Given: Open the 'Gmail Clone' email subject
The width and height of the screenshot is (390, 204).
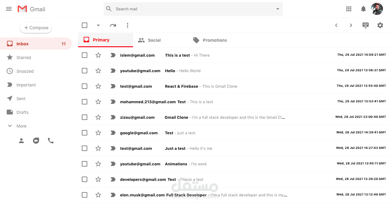Looking at the screenshot, I should pyautogui.click(x=176, y=117).
